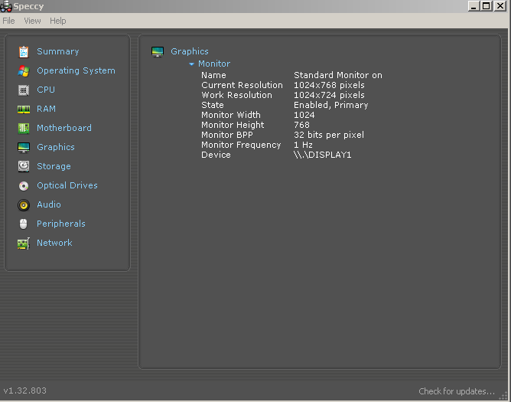This screenshot has height=402, width=511.
Task: Click the CPU chip icon
Action: point(24,90)
